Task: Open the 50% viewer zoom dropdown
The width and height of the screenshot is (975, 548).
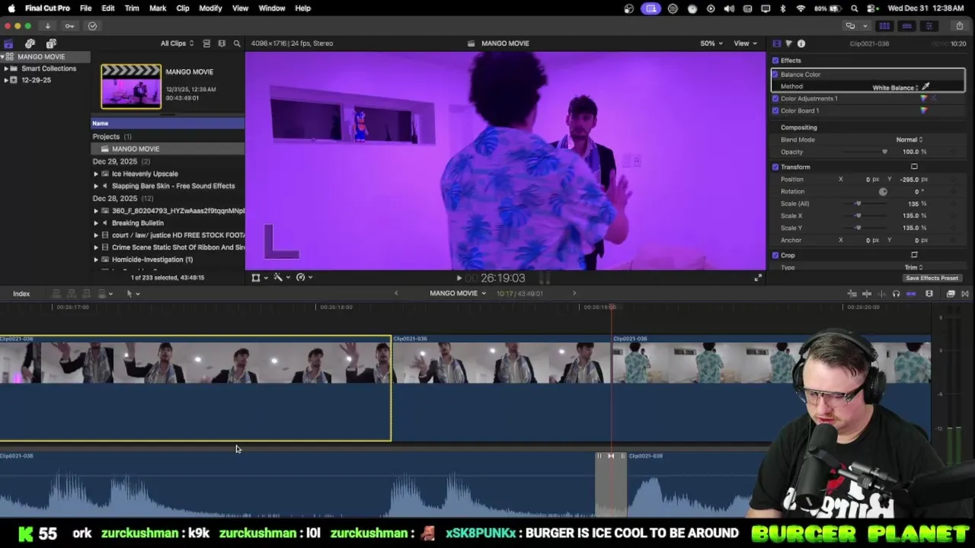Action: (711, 43)
